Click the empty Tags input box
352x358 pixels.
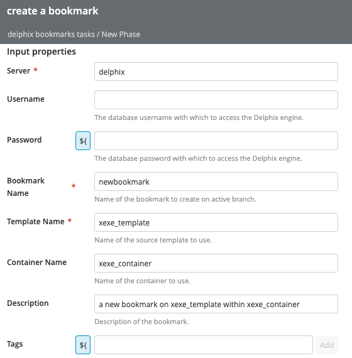click(204, 345)
